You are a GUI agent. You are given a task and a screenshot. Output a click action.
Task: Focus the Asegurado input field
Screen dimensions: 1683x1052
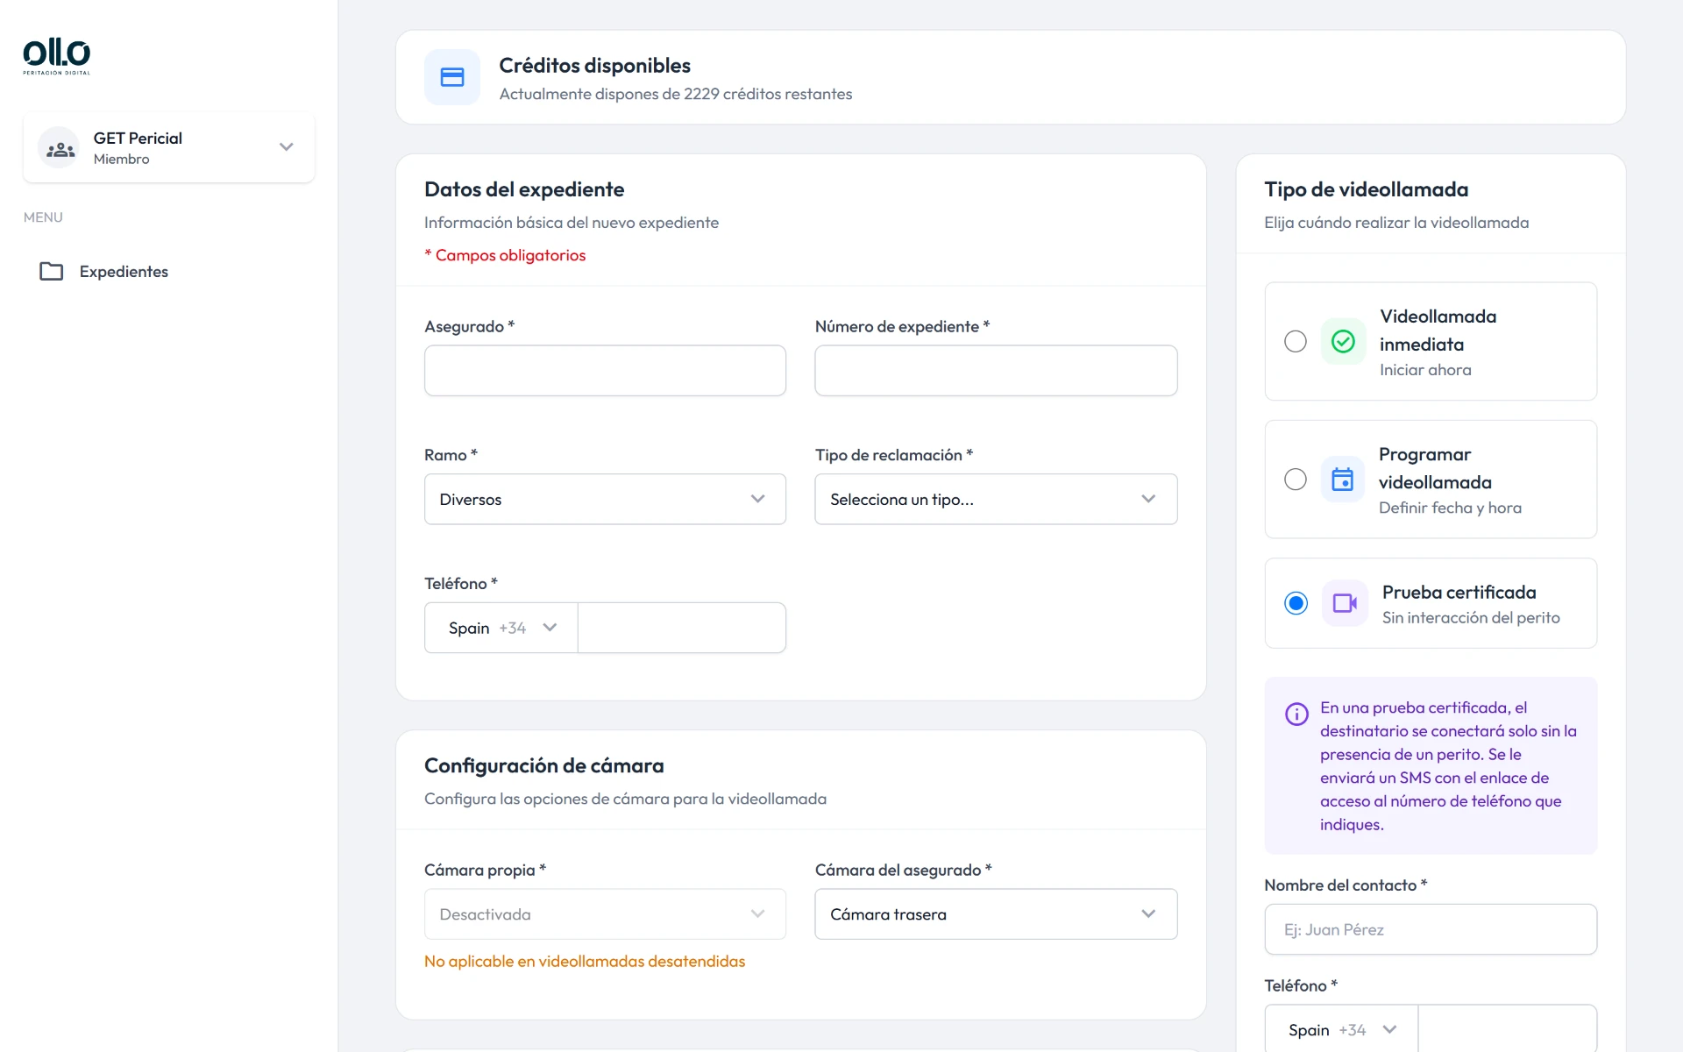(605, 370)
